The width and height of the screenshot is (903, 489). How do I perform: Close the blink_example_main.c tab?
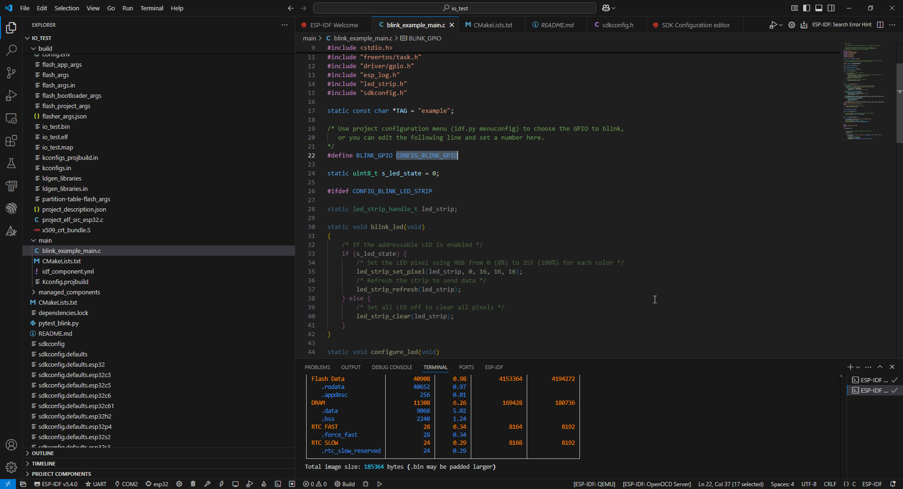(452, 25)
